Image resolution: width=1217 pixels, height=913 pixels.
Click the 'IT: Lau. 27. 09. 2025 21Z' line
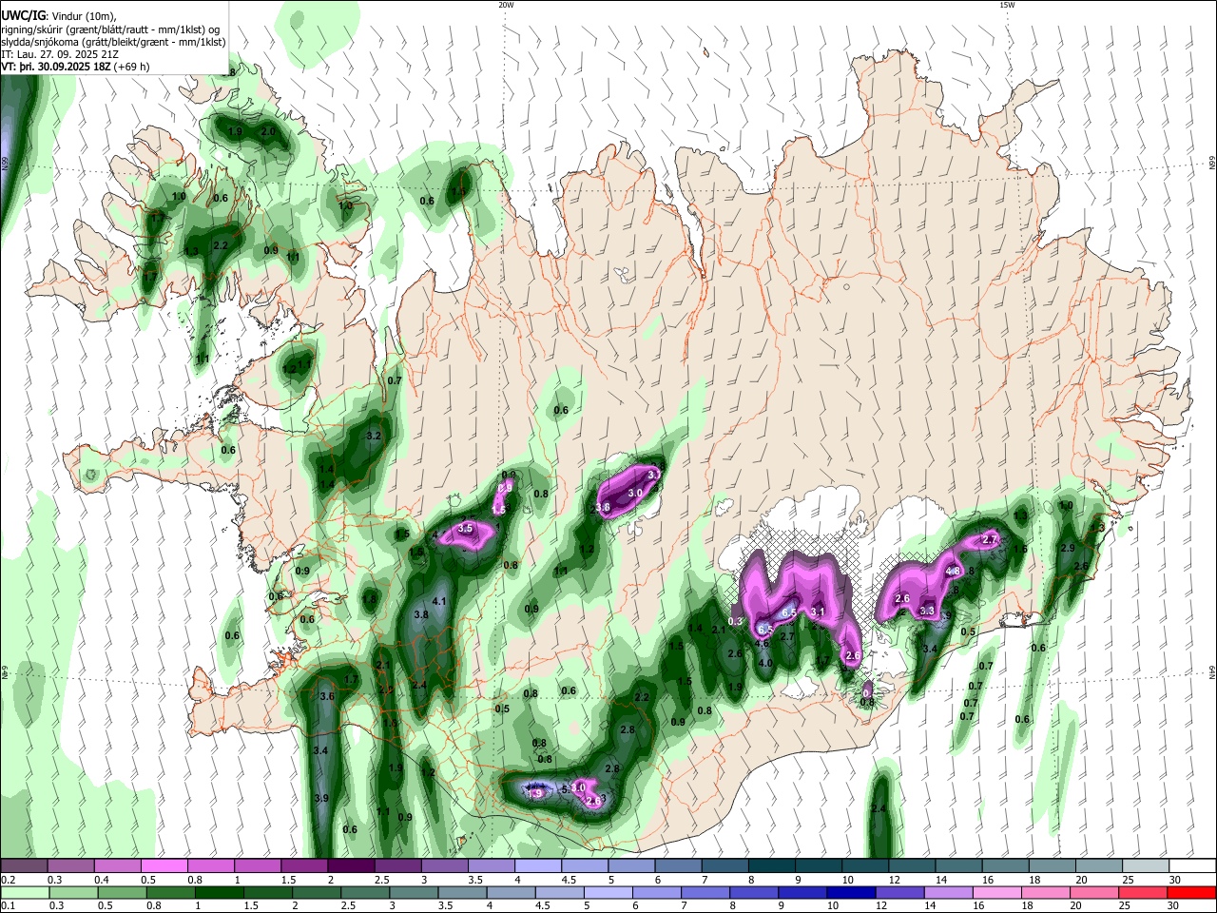(59, 54)
